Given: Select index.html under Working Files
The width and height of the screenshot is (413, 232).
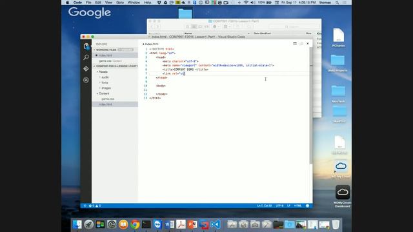Looking at the screenshot, I should click(x=115, y=55).
